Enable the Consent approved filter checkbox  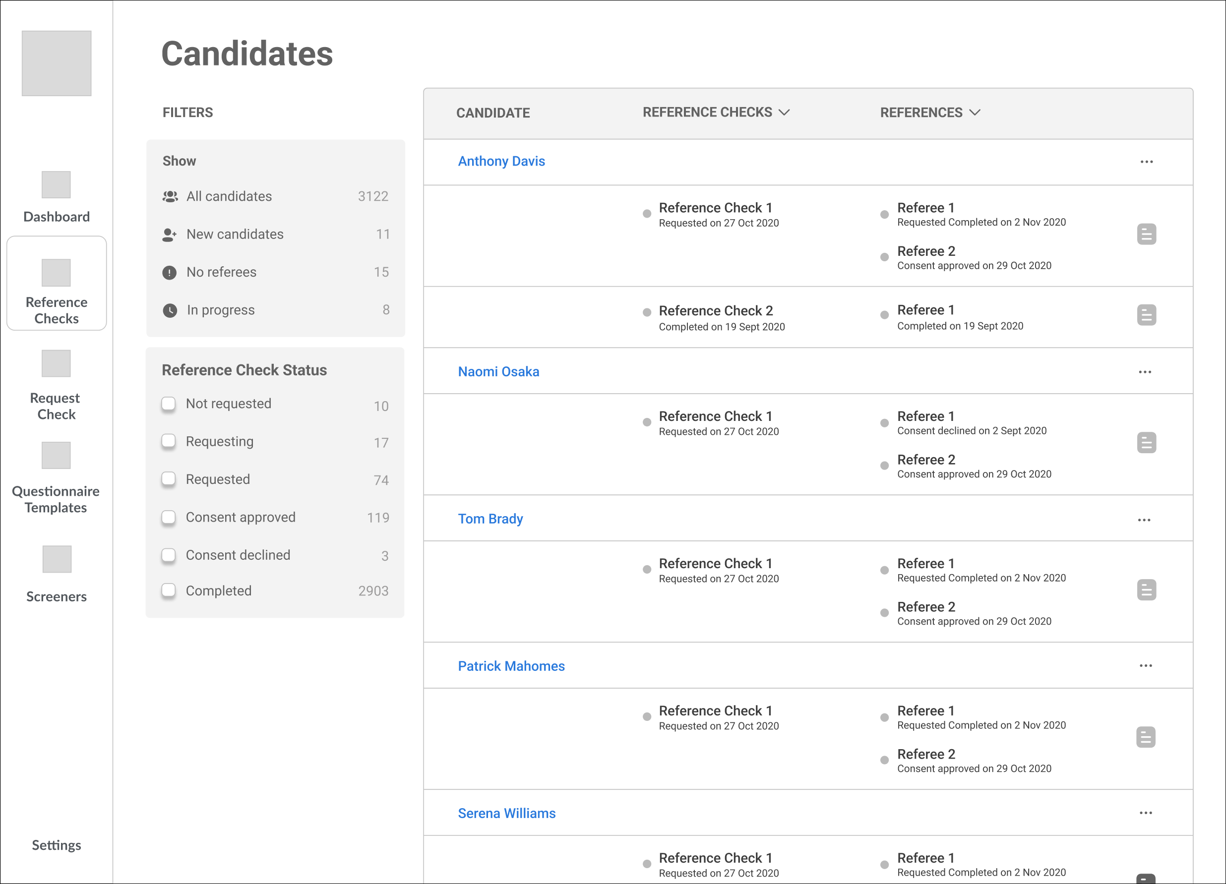pyautogui.click(x=169, y=517)
